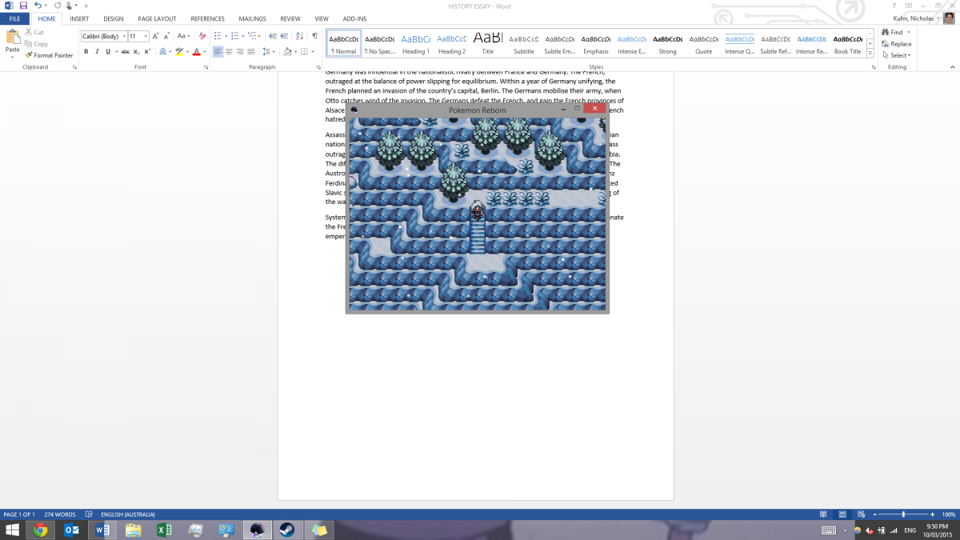Screen dimensions: 960x540
Task: Open File Explorer from the taskbar
Action: point(133,530)
